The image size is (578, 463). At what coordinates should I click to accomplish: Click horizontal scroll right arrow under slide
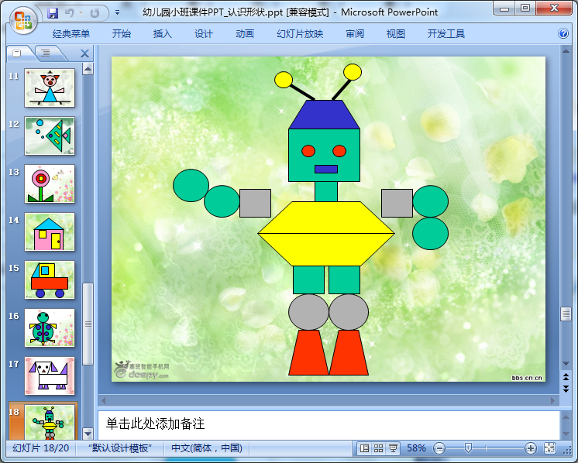(x=552, y=400)
